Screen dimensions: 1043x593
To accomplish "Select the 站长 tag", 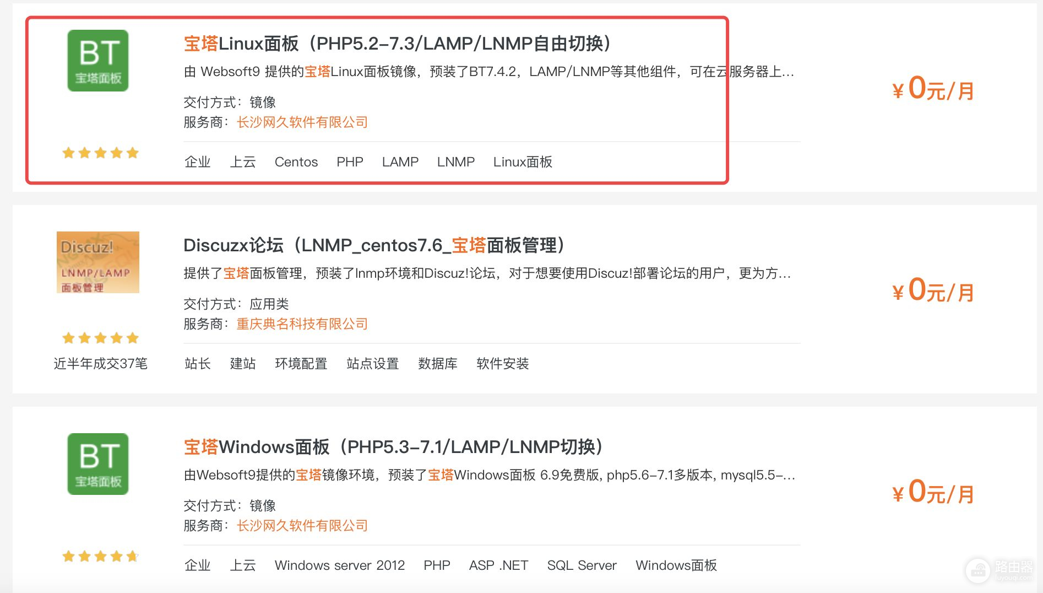I will [198, 364].
